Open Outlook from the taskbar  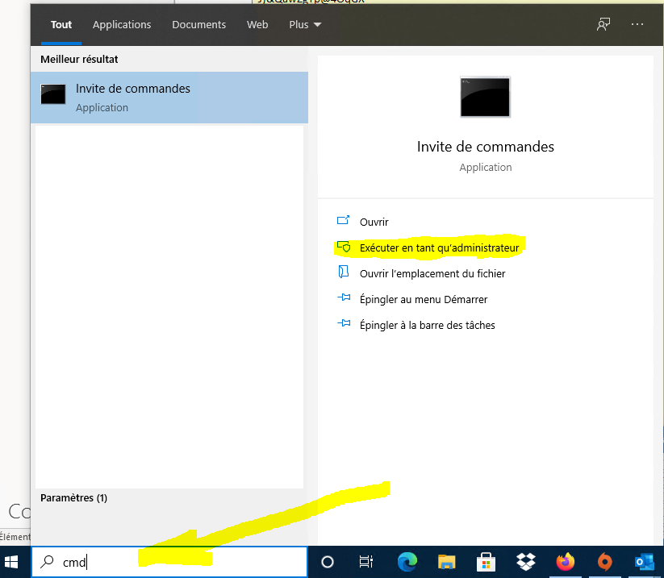[645, 562]
